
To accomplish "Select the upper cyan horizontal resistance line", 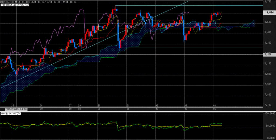I will coord(189,5).
